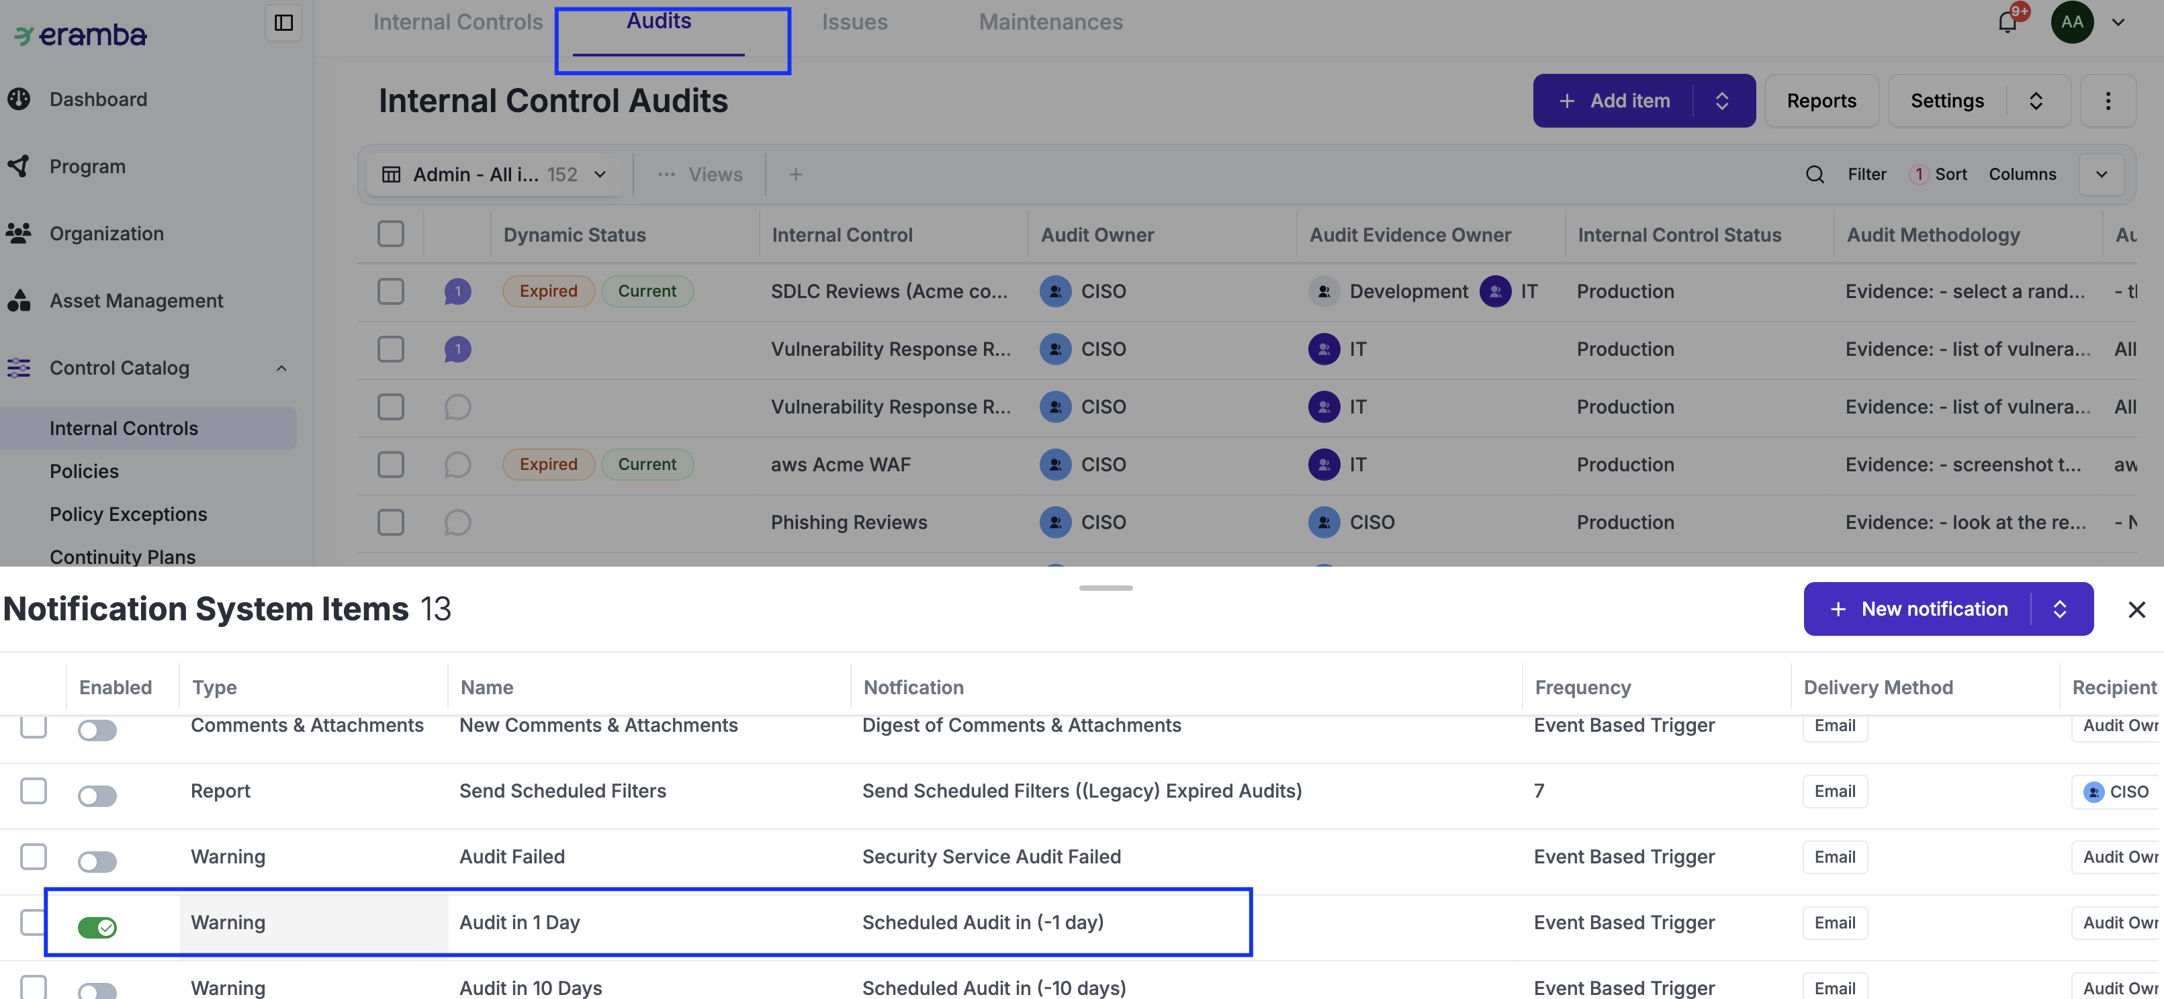2164x999 pixels.
Task: Click the Dashboard sidebar icon
Action: [x=19, y=99]
